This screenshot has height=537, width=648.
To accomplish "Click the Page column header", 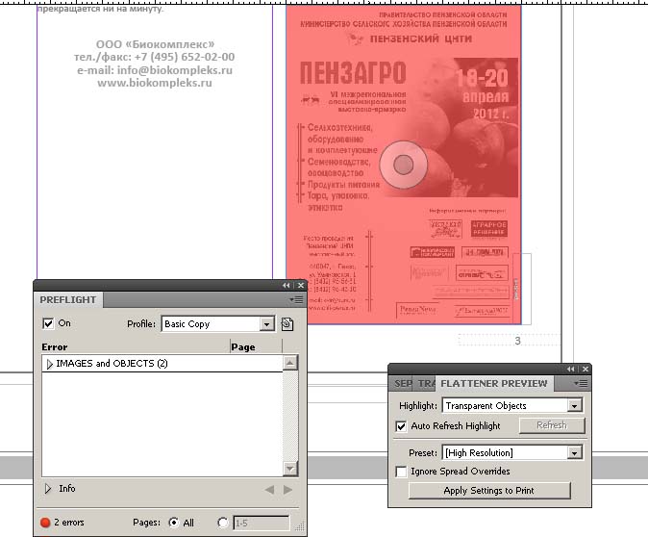I will tap(243, 346).
